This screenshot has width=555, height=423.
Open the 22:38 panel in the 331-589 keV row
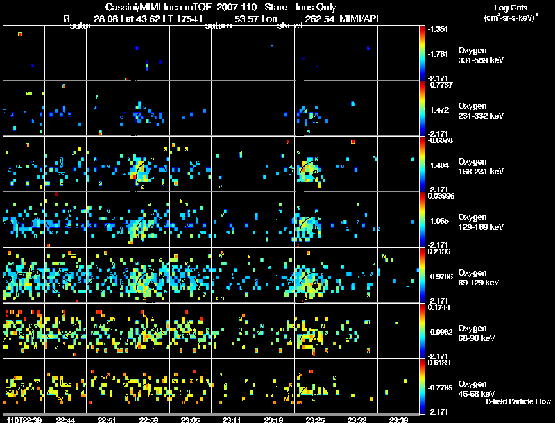click(x=24, y=53)
